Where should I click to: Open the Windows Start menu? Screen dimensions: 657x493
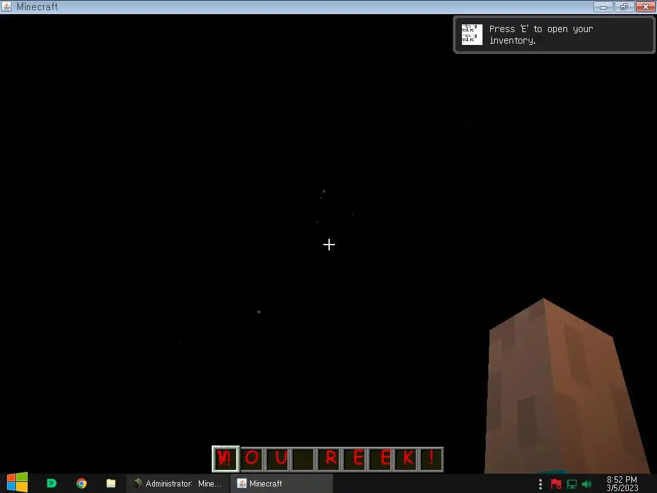click(x=17, y=483)
